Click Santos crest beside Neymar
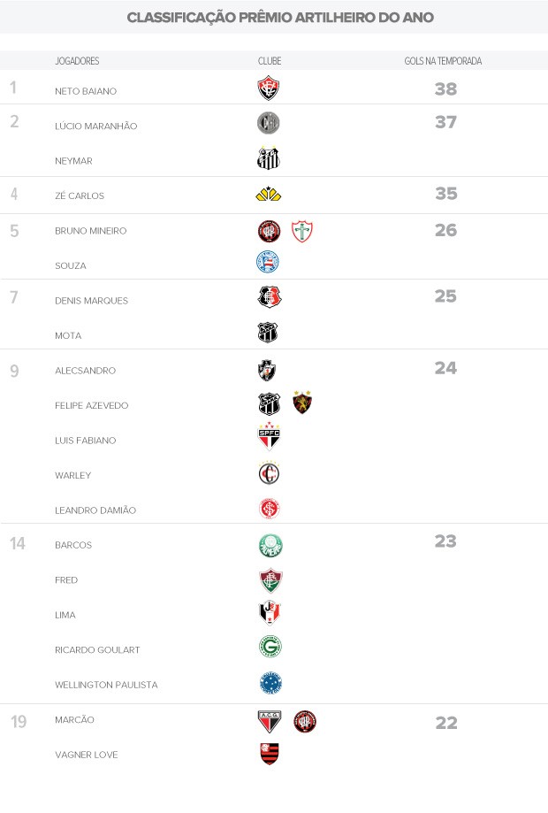Image resolution: width=548 pixels, height=813 pixels. click(269, 158)
